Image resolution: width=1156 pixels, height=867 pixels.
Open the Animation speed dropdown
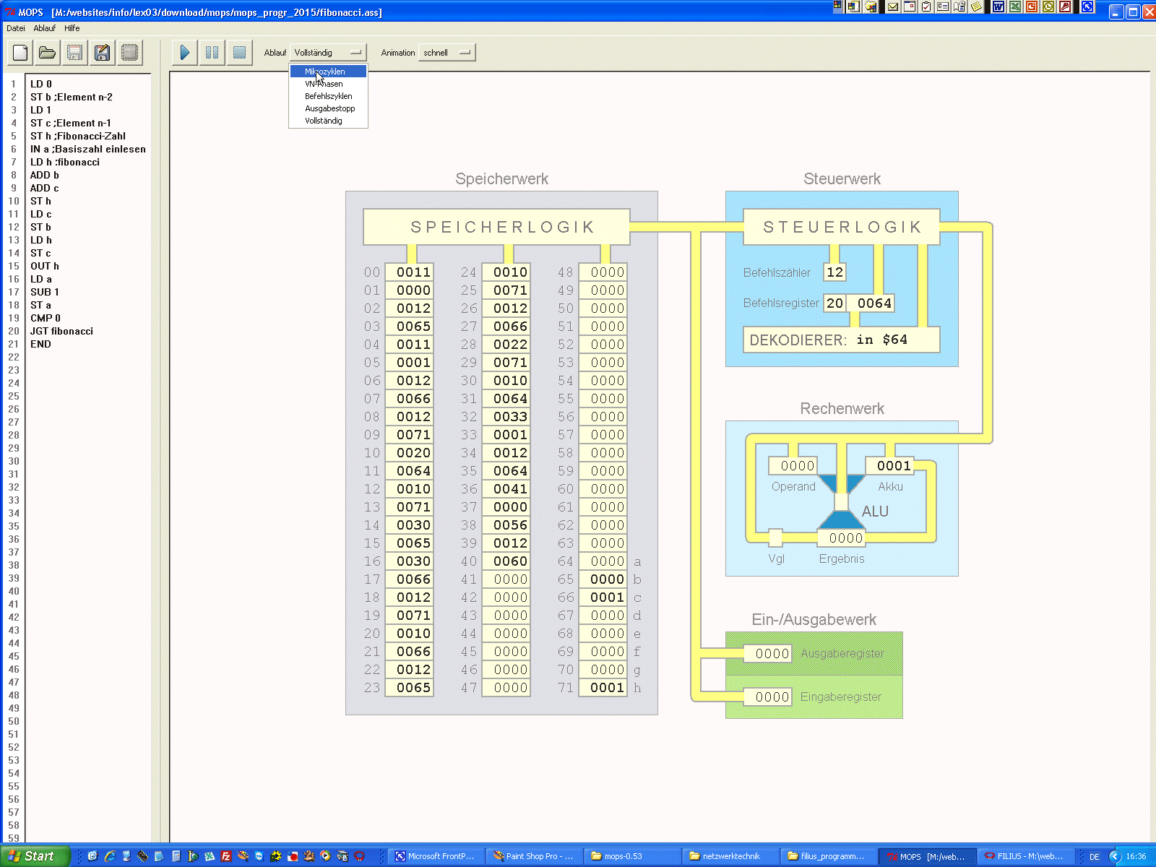[447, 53]
